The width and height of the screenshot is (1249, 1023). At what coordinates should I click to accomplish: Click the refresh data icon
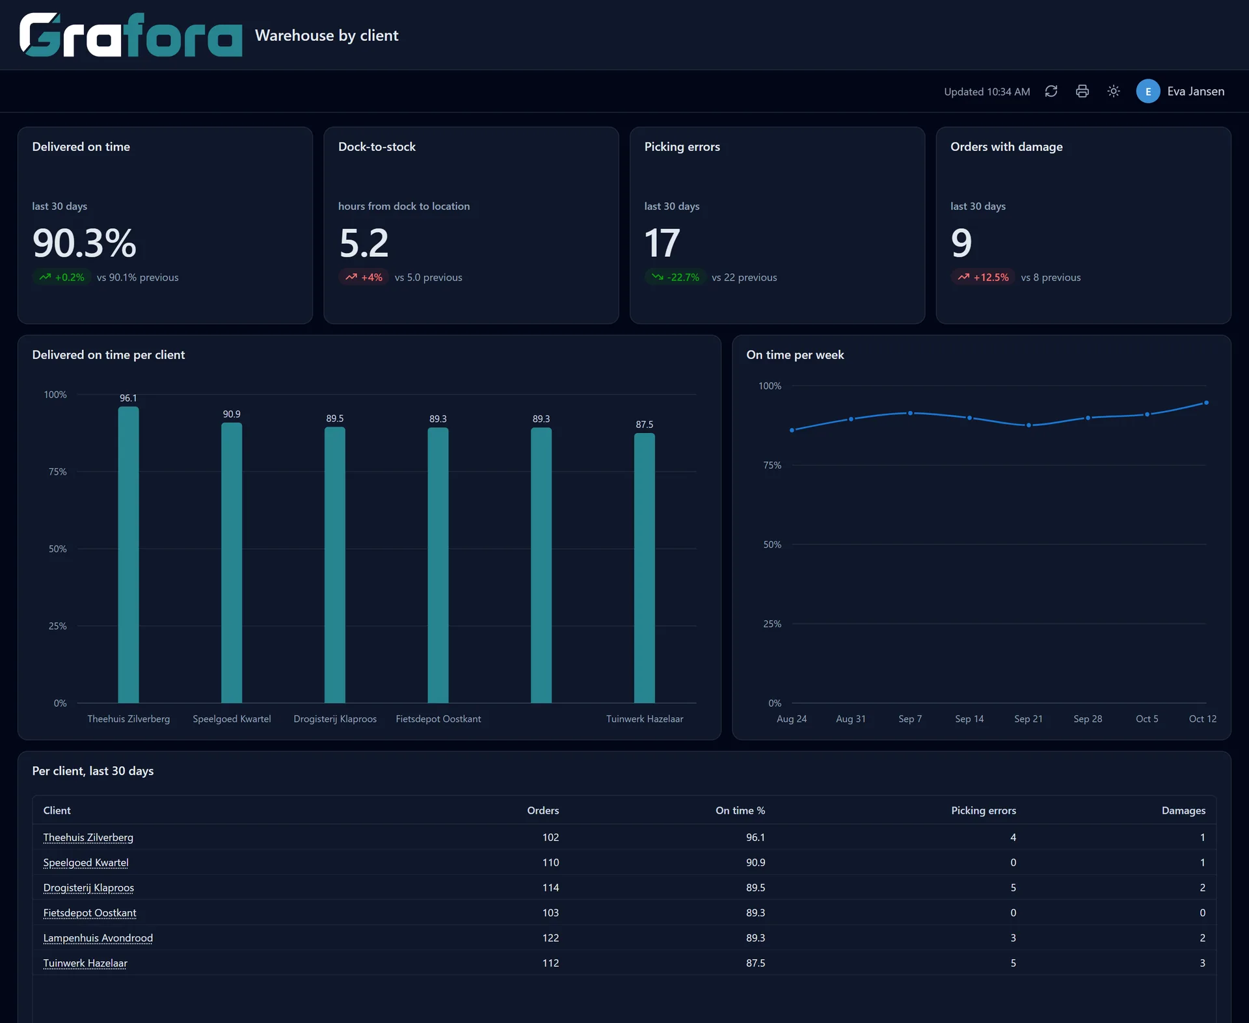1051,92
